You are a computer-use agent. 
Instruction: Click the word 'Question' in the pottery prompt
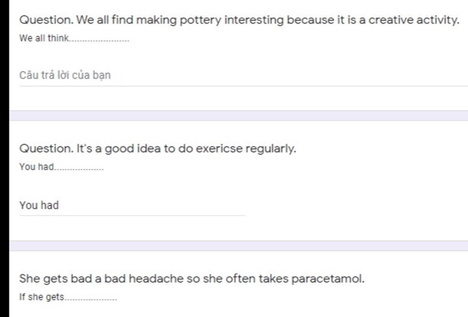(46, 20)
